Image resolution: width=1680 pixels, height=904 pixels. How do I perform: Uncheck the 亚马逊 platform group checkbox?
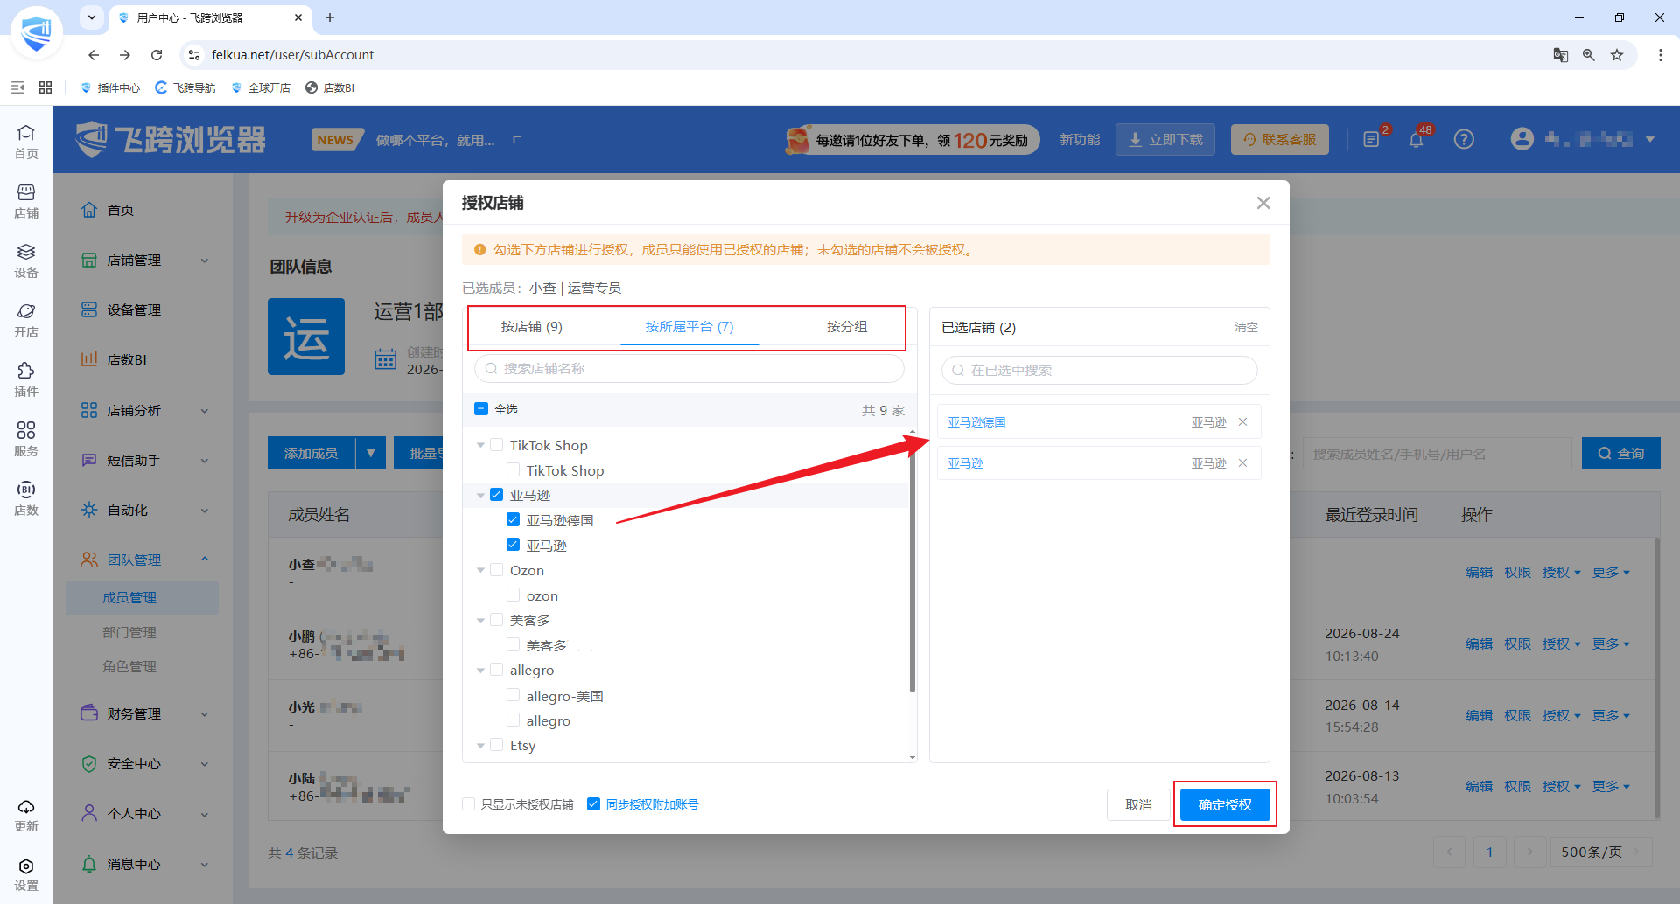[496, 495]
